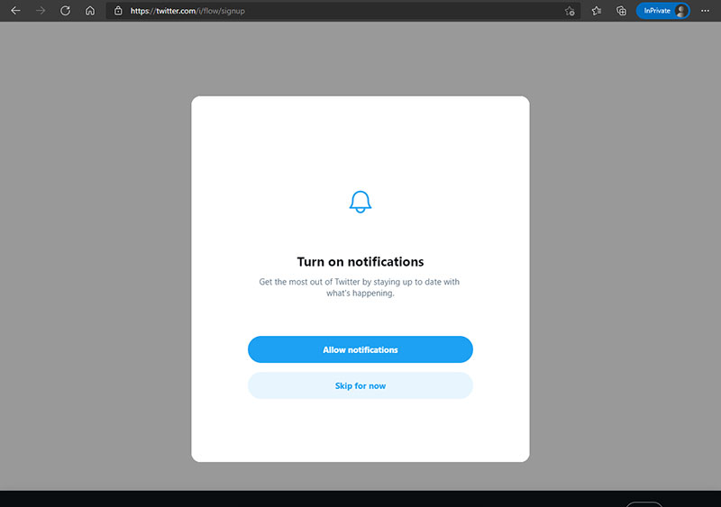Click the profile avatar in InPrivate badge
Screen dimensions: 721x507
(681, 11)
